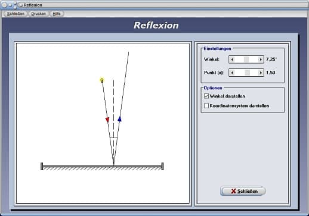Click the Schließen button with red X
The image size is (309, 216).
point(243,191)
